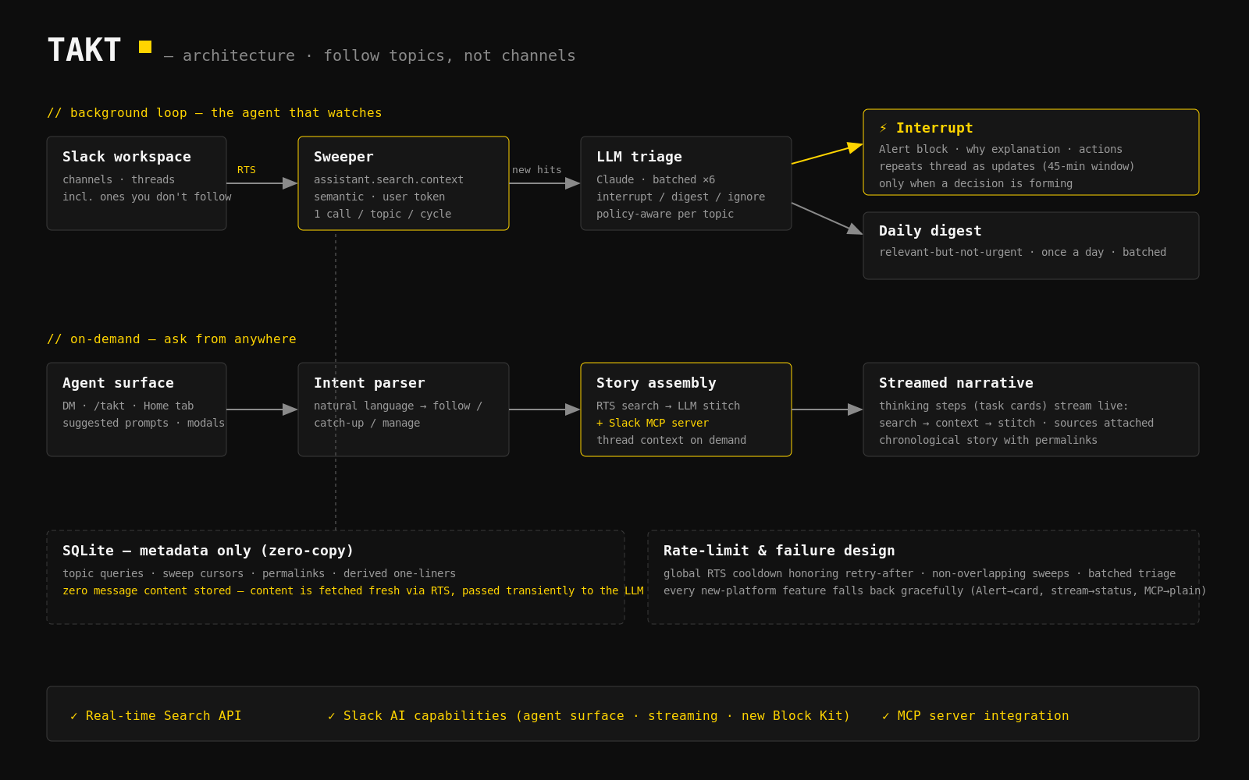Click 'search → context → stitch · sources attached' line
The height and width of the screenshot is (780, 1249).
tap(1016, 423)
